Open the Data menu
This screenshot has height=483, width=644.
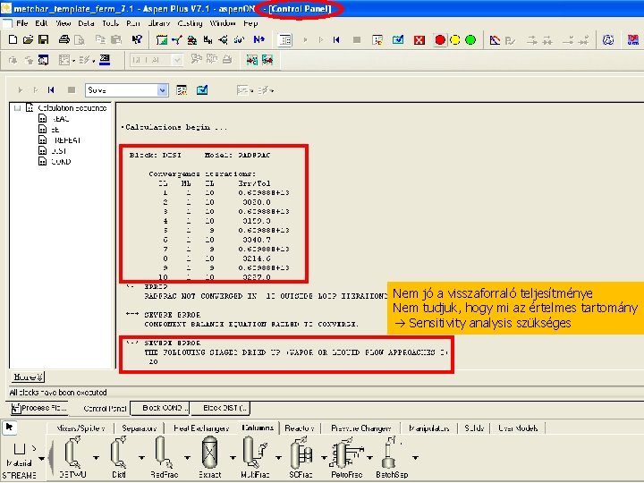pyautogui.click(x=86, y=23)
